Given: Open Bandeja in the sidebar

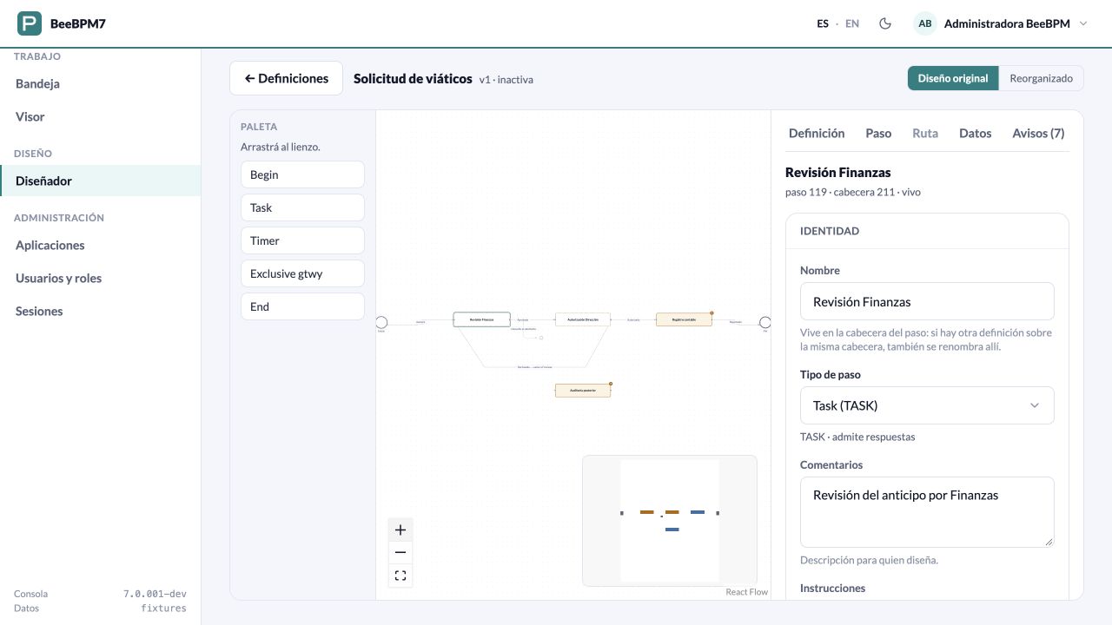Looking at the screenshot, I should click(100, 83).
